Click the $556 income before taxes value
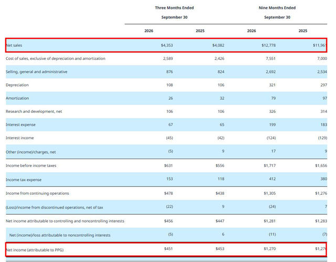The height and width of the screenshot is (262, 336). (x=220, y=165)
